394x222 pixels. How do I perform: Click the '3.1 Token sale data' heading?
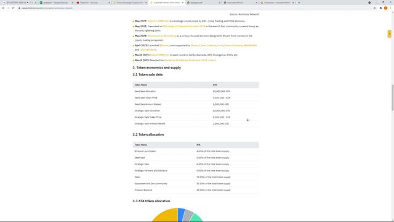pyautogui.click(x=148, y=75)
